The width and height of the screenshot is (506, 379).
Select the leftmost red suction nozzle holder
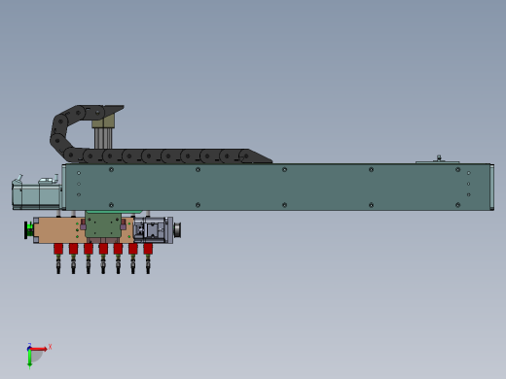tap(58, 249)
